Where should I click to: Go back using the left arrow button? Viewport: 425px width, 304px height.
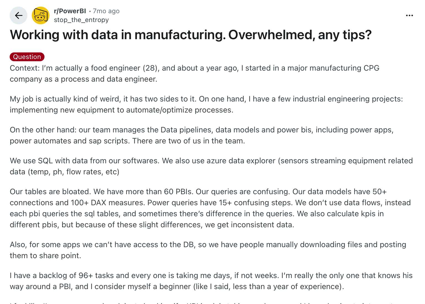click(x=19, y=15)
